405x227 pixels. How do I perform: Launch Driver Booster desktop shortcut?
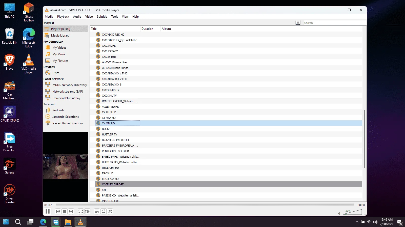tap(10, 194)
